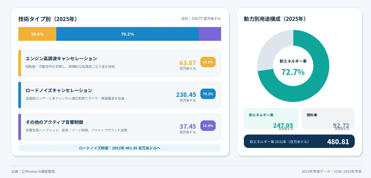Screen dimensions: 371x178
Task: Select the ロードノイズキャンセレーション card title
Action: tap(59, 90)
